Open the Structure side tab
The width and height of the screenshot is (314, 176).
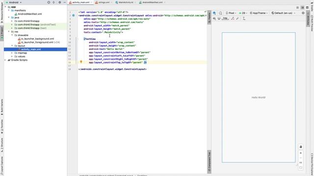pos(2,145)
